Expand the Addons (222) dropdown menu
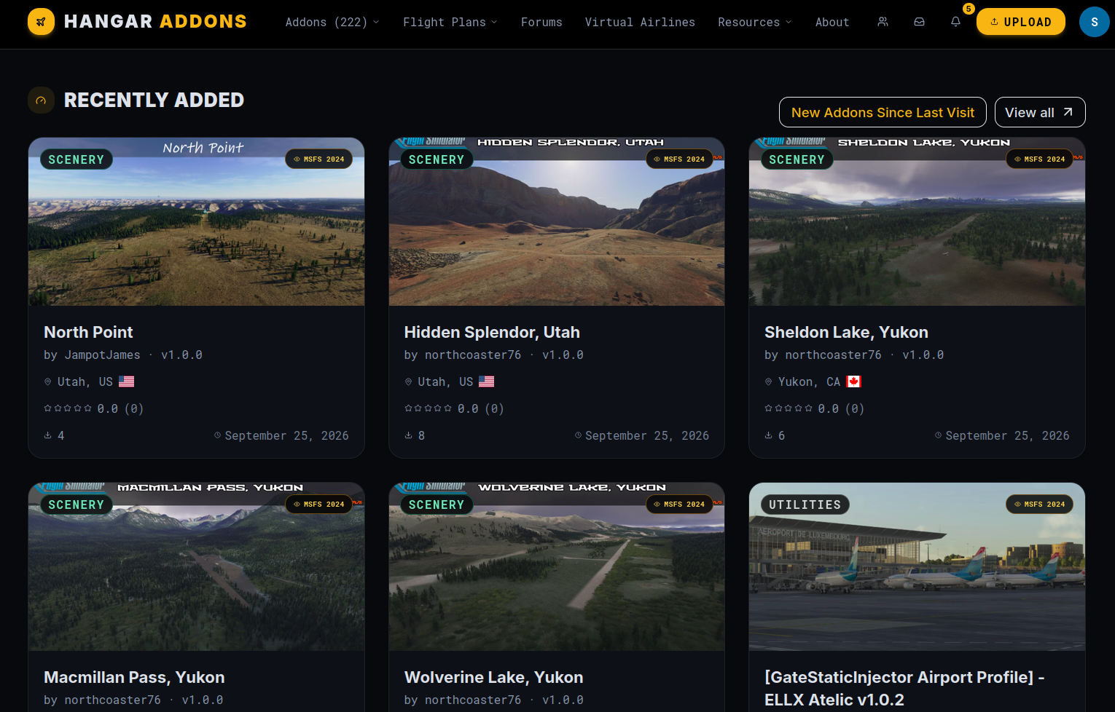The image size is (1115, 712). tap(332, 22)
